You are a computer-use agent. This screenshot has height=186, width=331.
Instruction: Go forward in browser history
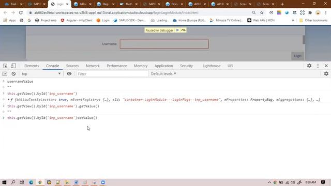[x=13, y=12]
